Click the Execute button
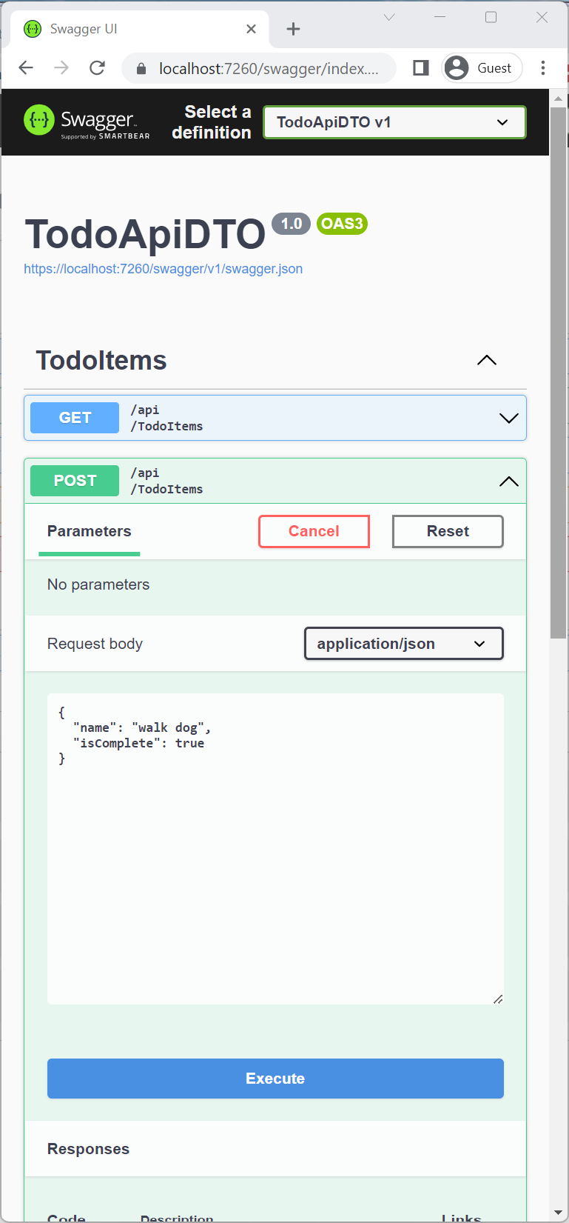The height and width of the screenshot is (1223, 569). point(275,1079)
